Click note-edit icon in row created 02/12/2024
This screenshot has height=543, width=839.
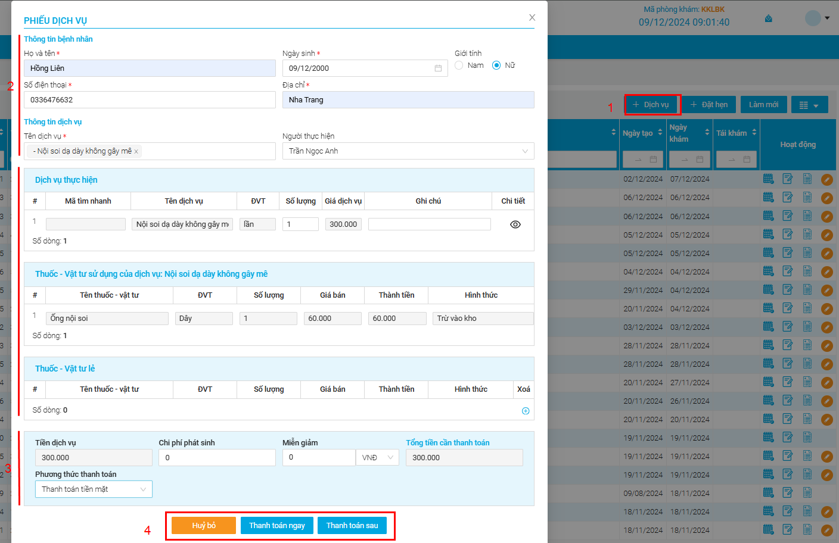tap(788, 179)
